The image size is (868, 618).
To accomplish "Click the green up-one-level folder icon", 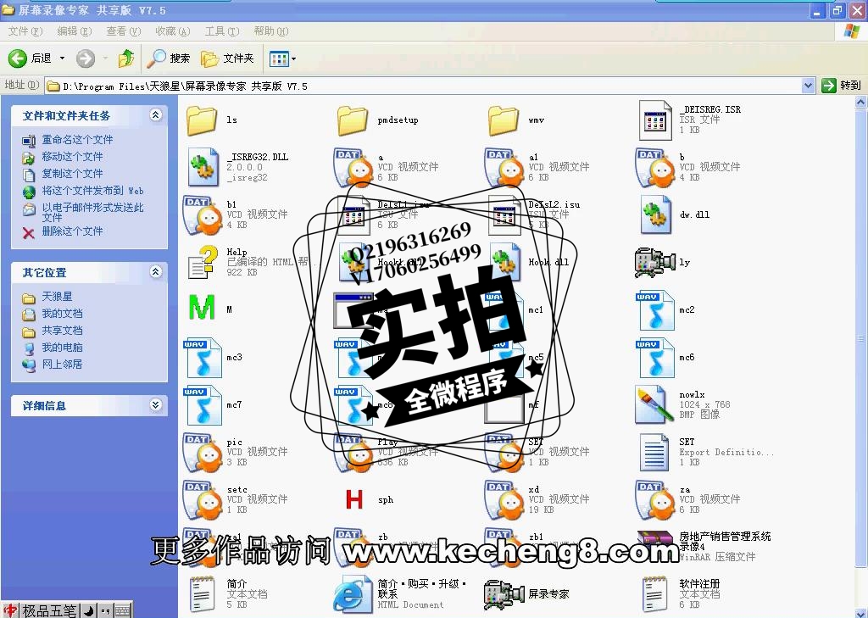I will pyautogui.click(x=126, y=58).
